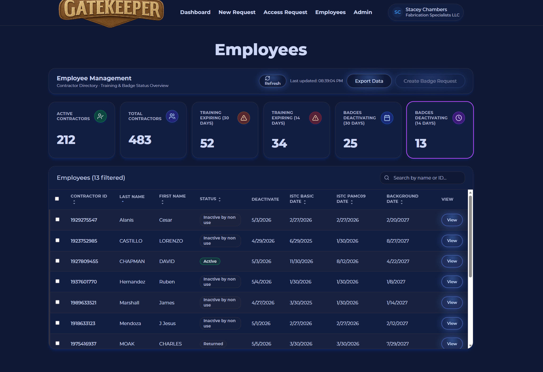Check the row checkbox for MOAK CHARLES
Viewport: 543px width, 372px height.
(x=57, y=343)
